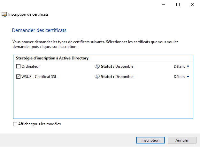Select the WSUS - Certificat SSL label

click(39, 77)
